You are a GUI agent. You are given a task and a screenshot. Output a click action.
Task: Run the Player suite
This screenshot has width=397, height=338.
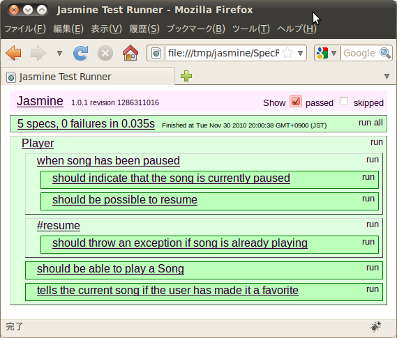(x=377, y=142)
